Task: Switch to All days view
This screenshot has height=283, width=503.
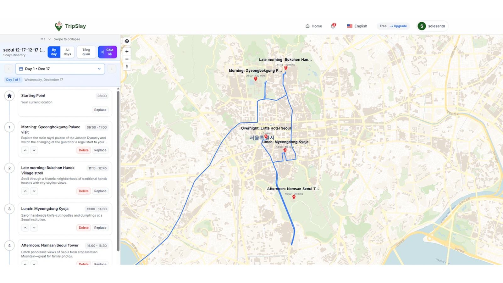Action: (x=67, y=52)
